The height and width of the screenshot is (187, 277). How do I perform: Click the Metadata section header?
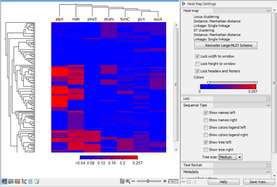191,172
